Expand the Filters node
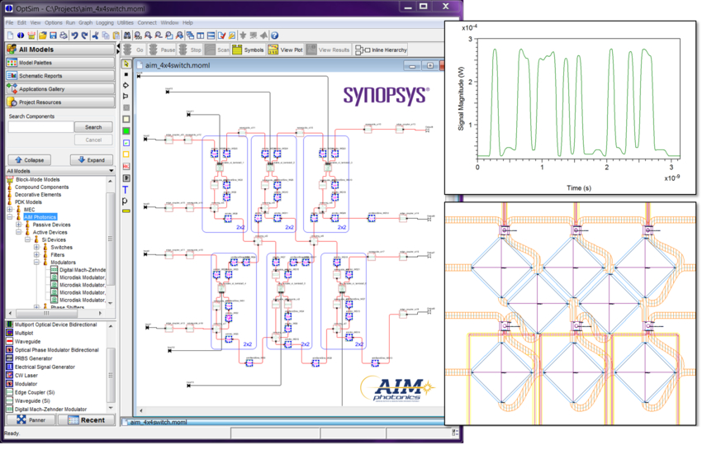The height and width of the screenshot is (450, 702). point(36,255)
